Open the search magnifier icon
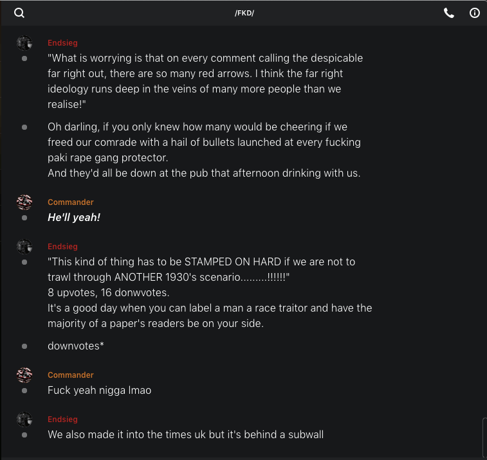This screenshot has height=460, width=487. coord(19,13)
